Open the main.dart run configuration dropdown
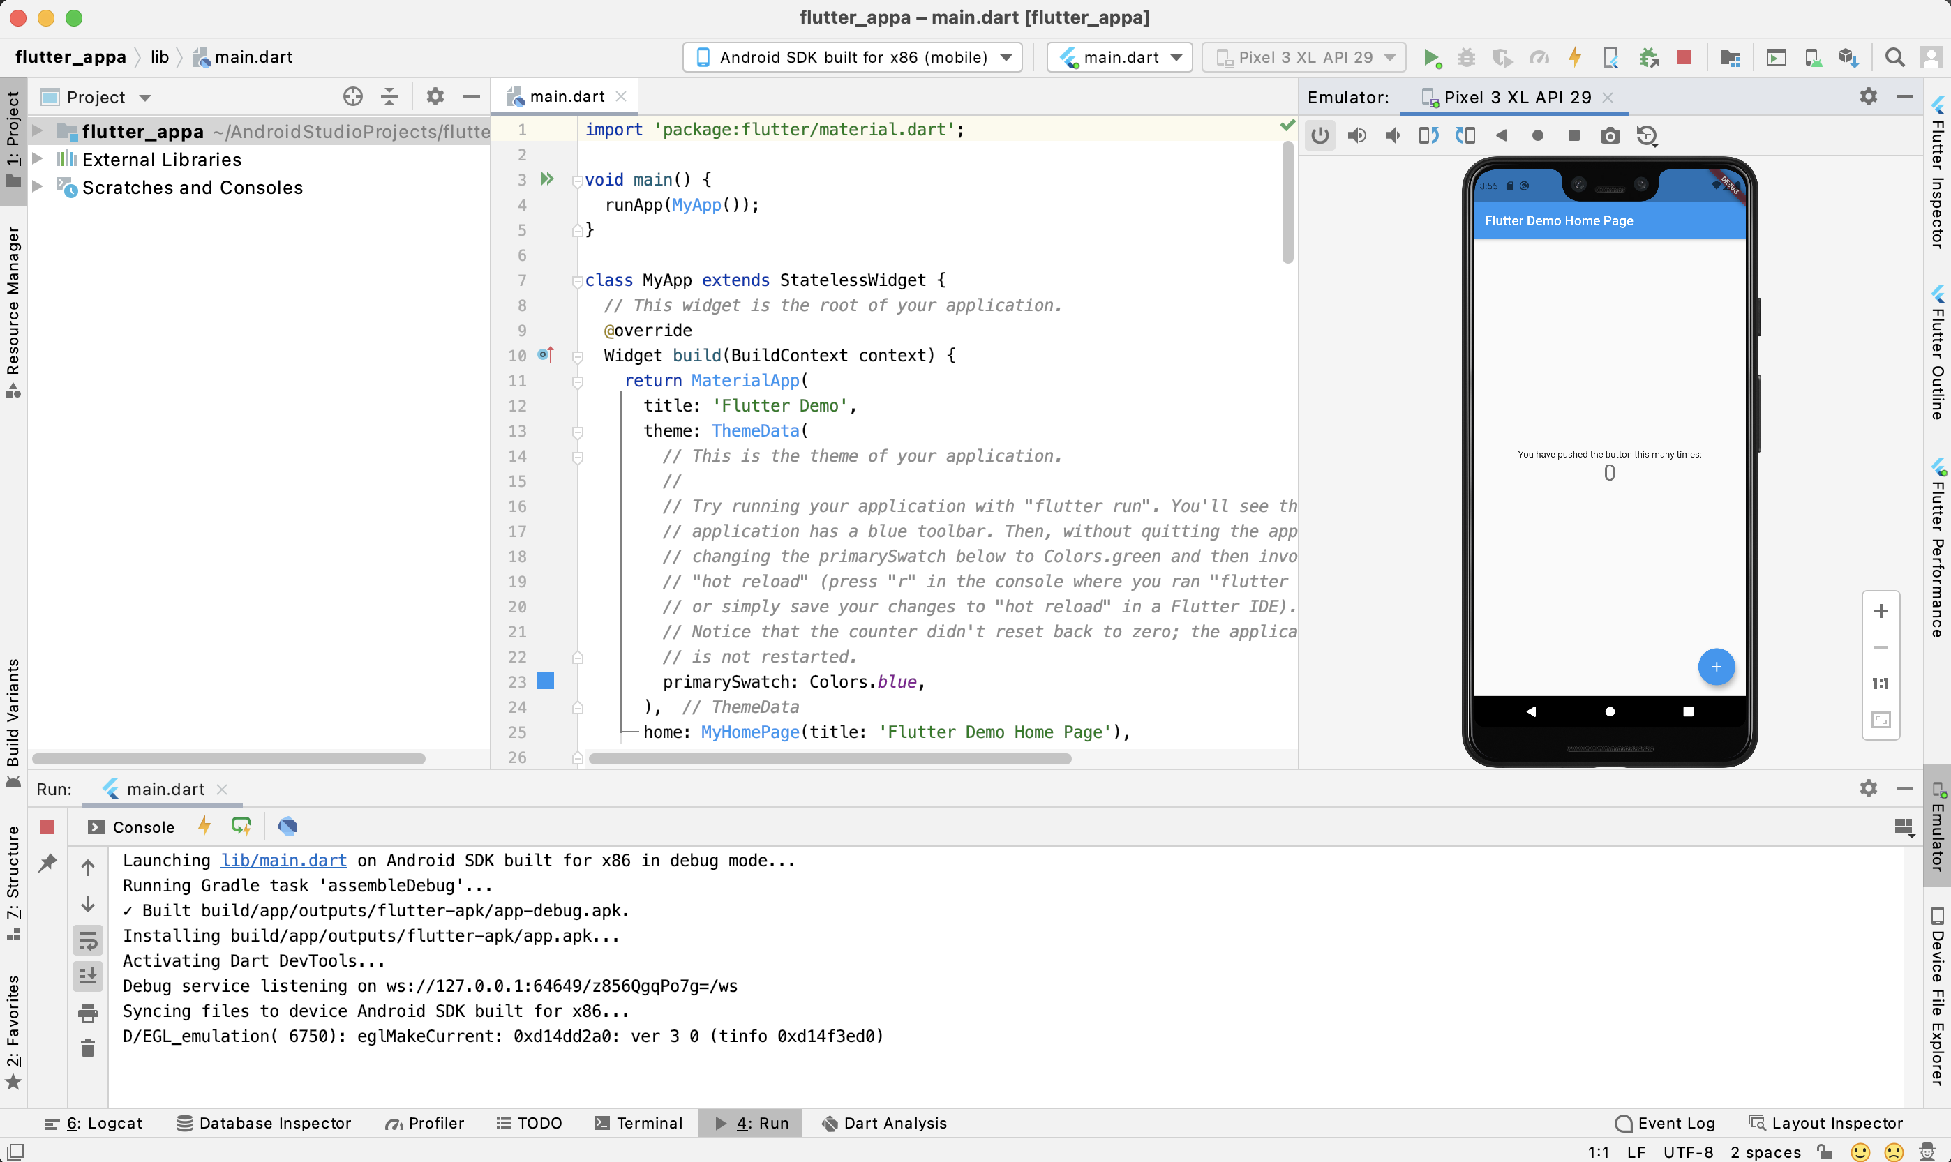Screen dimensions: 1951x1162 pos(1119,56)
